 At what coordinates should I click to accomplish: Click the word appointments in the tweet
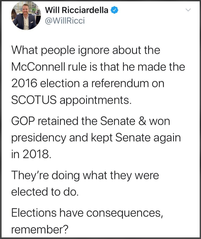(x=95, y=100)
